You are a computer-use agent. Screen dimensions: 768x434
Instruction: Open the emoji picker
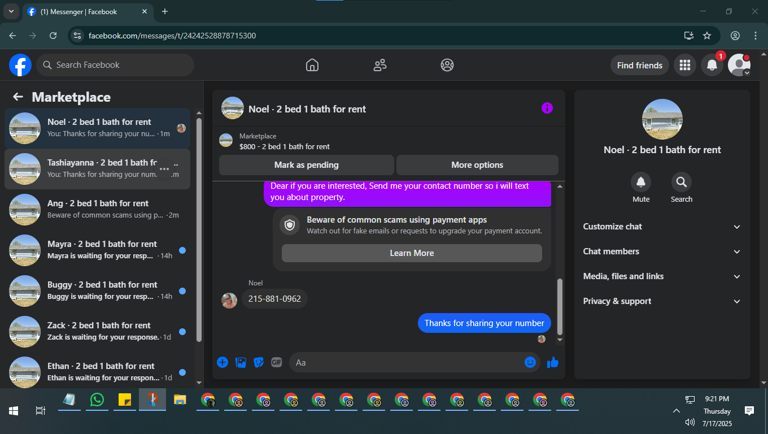pos(530,362)
